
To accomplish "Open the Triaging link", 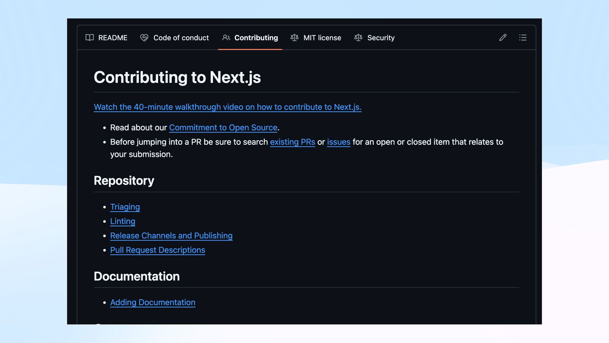I will point(125,207).
